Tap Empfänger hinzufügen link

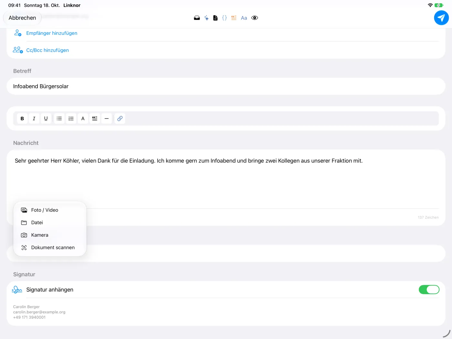pyautogui.click(x=52, y=33)
